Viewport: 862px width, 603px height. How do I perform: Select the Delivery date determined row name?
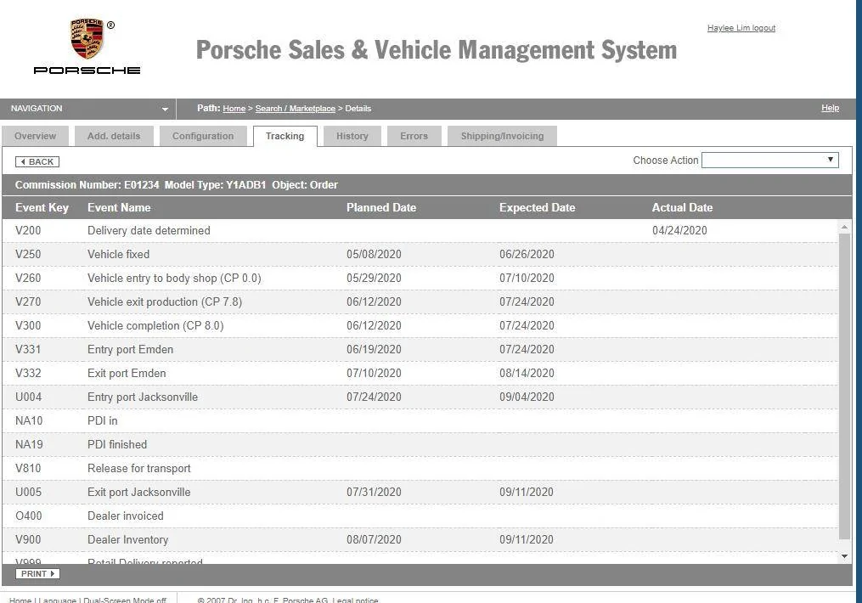pyautogui.click(x=149, y=231)
